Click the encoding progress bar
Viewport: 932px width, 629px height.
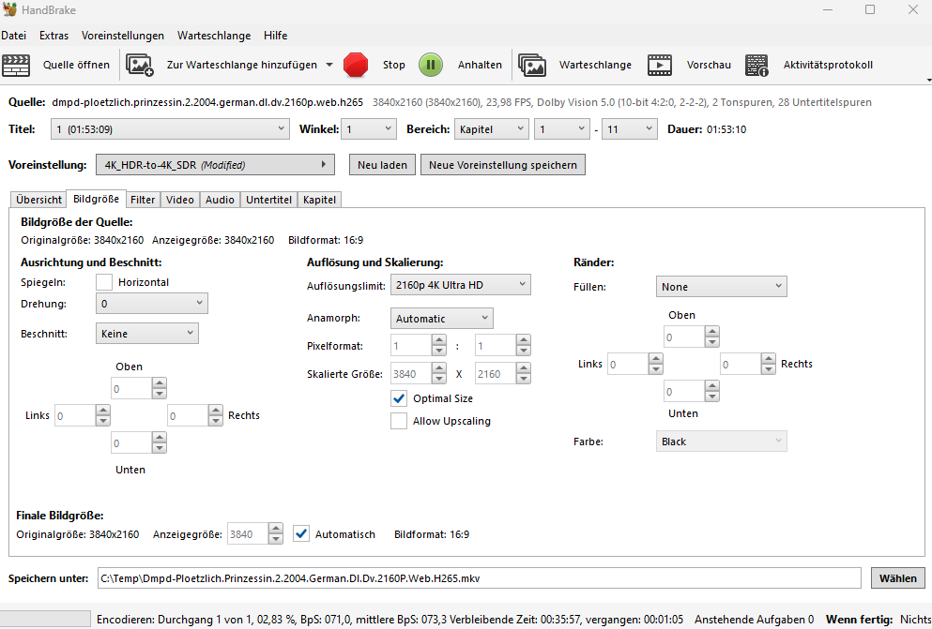45,620
